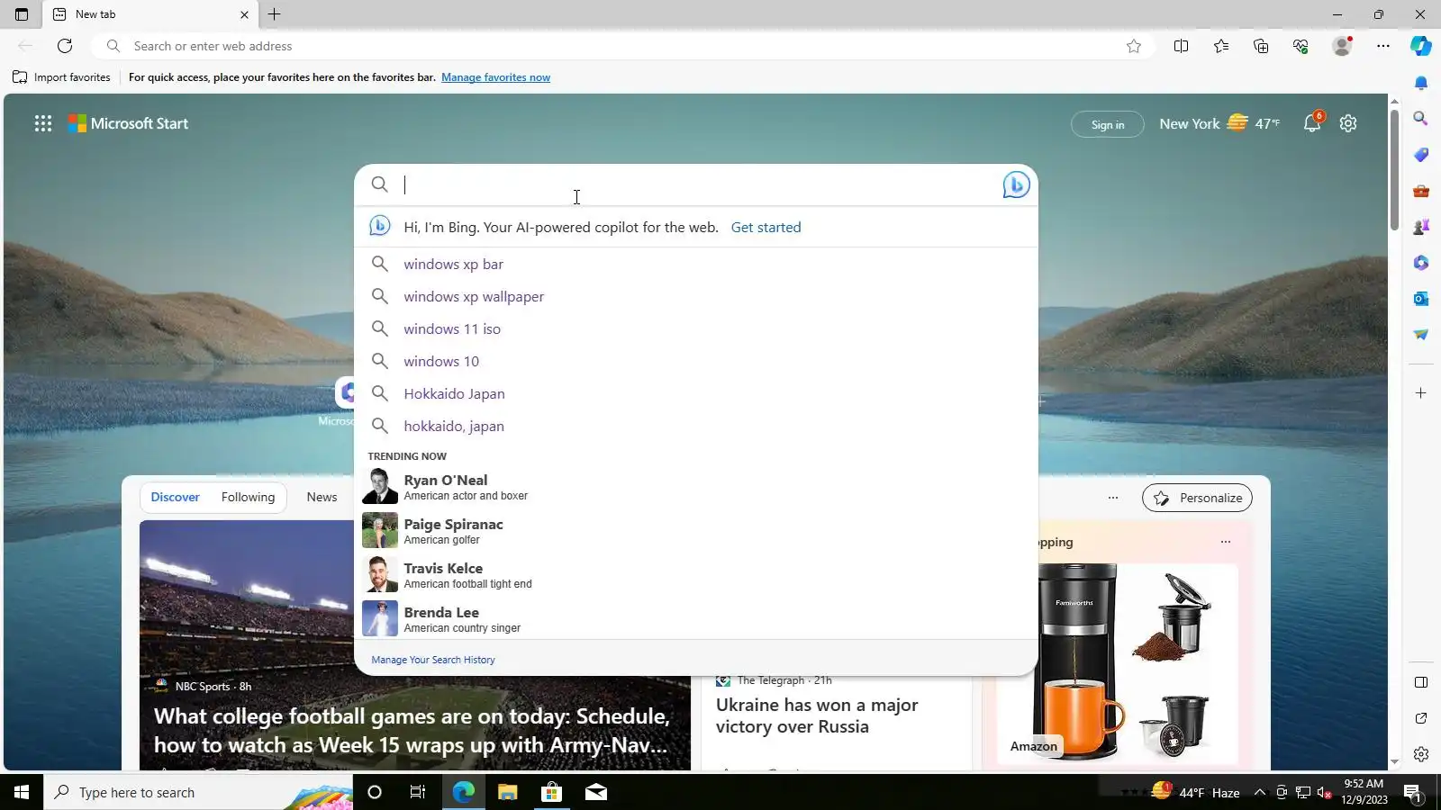1441x810 pixels.
Task: Click Get started Bing link
Action: [x=766, y=228]
